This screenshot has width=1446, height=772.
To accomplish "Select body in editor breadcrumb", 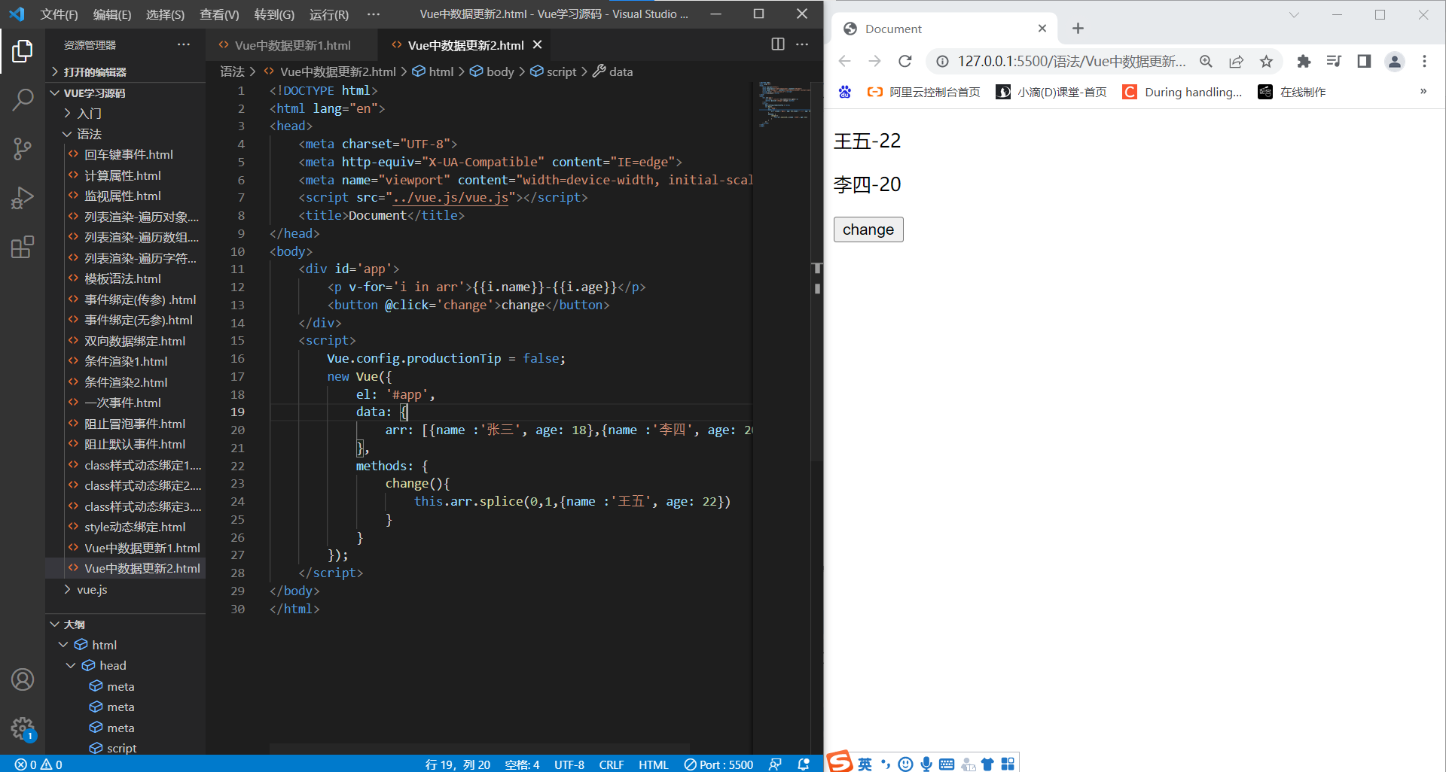I will click(x=492, y=71).
